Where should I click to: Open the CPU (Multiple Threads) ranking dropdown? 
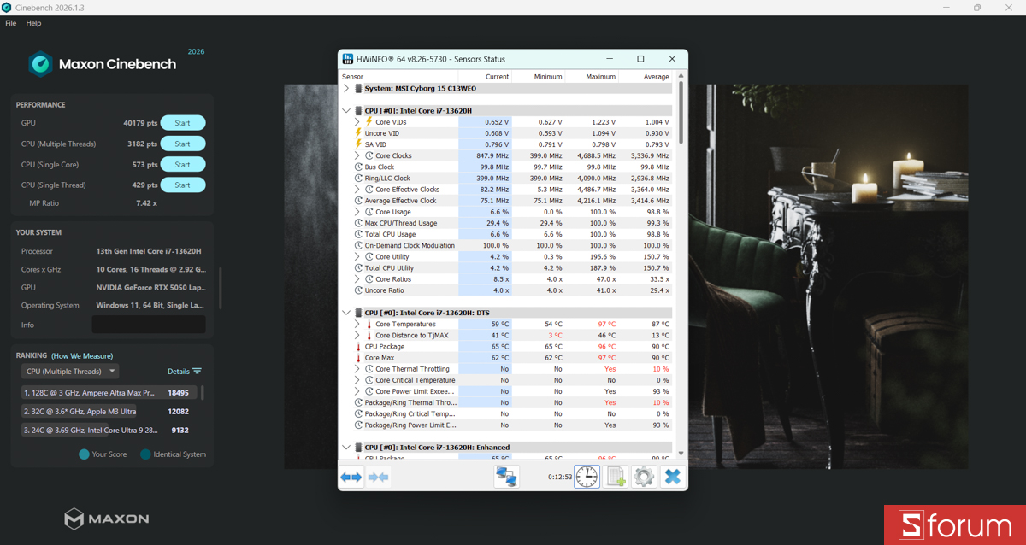(70, 372)
